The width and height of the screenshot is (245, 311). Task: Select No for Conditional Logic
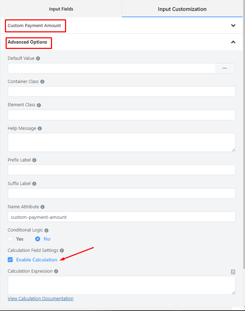coord(38,239)
